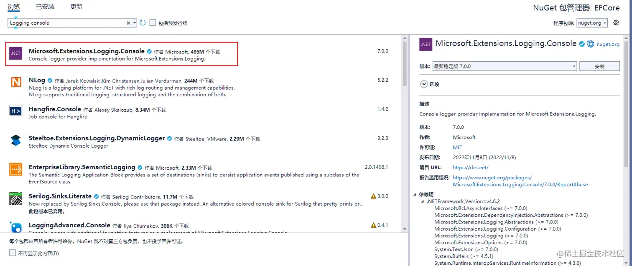
Task: Click Steeltoe.Extensions.Logging.DynamicLogger package title
Action: [x=97, y=138]
